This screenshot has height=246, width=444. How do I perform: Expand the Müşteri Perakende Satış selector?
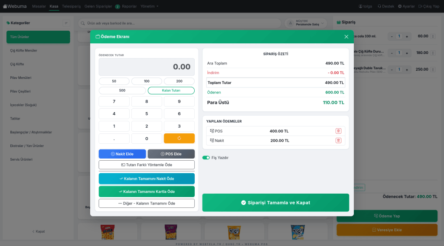(x=307, y=23)
